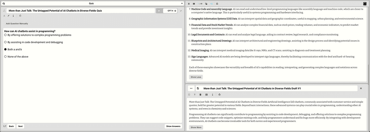The height and width of the screenshot is (132, 370).
Task: Click the question 'How can AI chatbots assist in programming?'
Action: coord(30,31)
